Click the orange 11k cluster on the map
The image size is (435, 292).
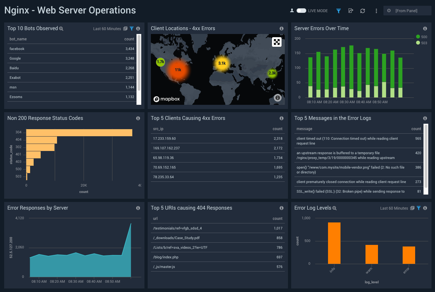178,69
